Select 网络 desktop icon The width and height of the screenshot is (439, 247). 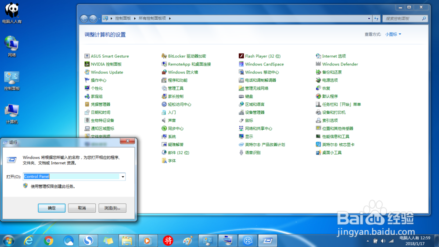point(11,47)
